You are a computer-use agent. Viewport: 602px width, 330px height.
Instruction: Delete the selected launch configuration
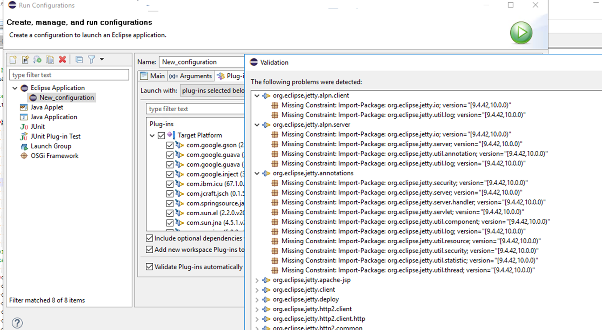tap(62, 60)
